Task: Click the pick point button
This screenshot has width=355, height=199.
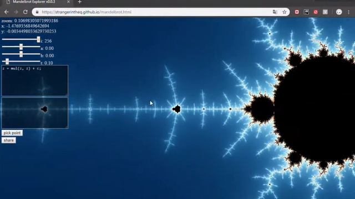Action: [x=12, y=133]
